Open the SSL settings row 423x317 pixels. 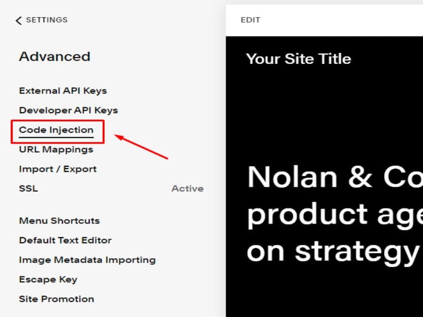pos(28,189)
